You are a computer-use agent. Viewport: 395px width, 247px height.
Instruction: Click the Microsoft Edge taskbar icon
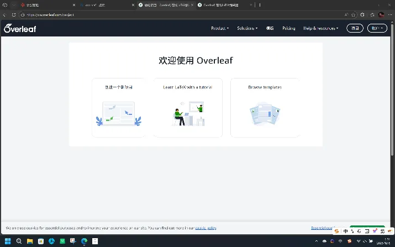(x=84, y=241)
